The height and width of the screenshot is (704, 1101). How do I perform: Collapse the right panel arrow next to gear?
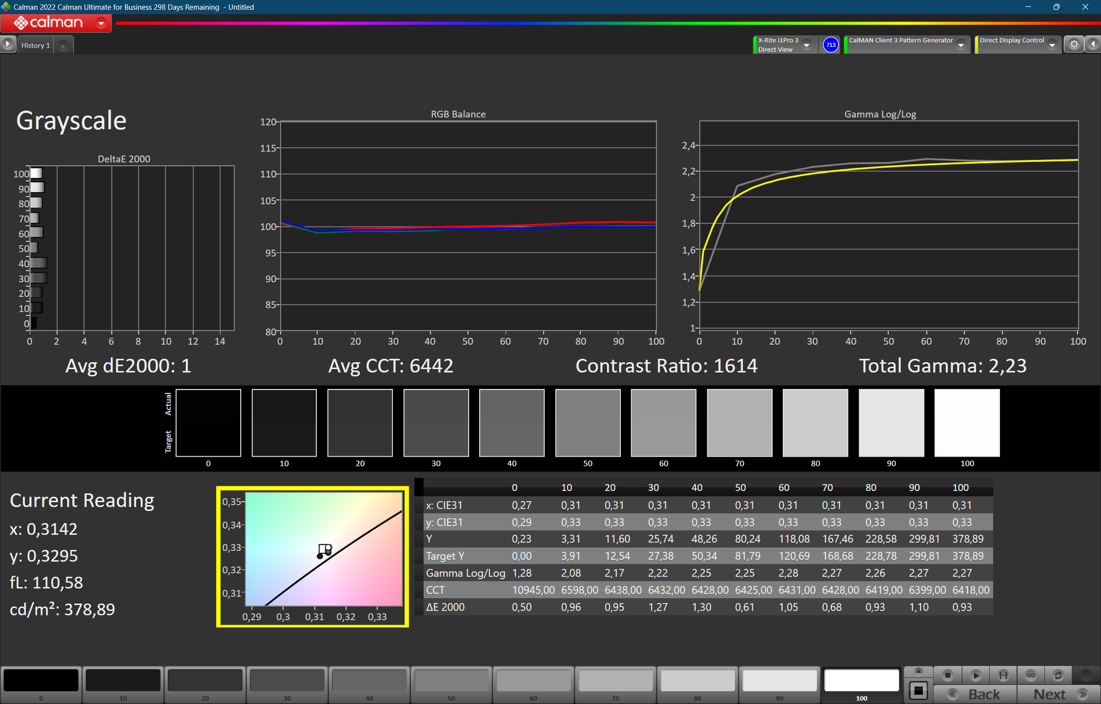point(1093,45)
